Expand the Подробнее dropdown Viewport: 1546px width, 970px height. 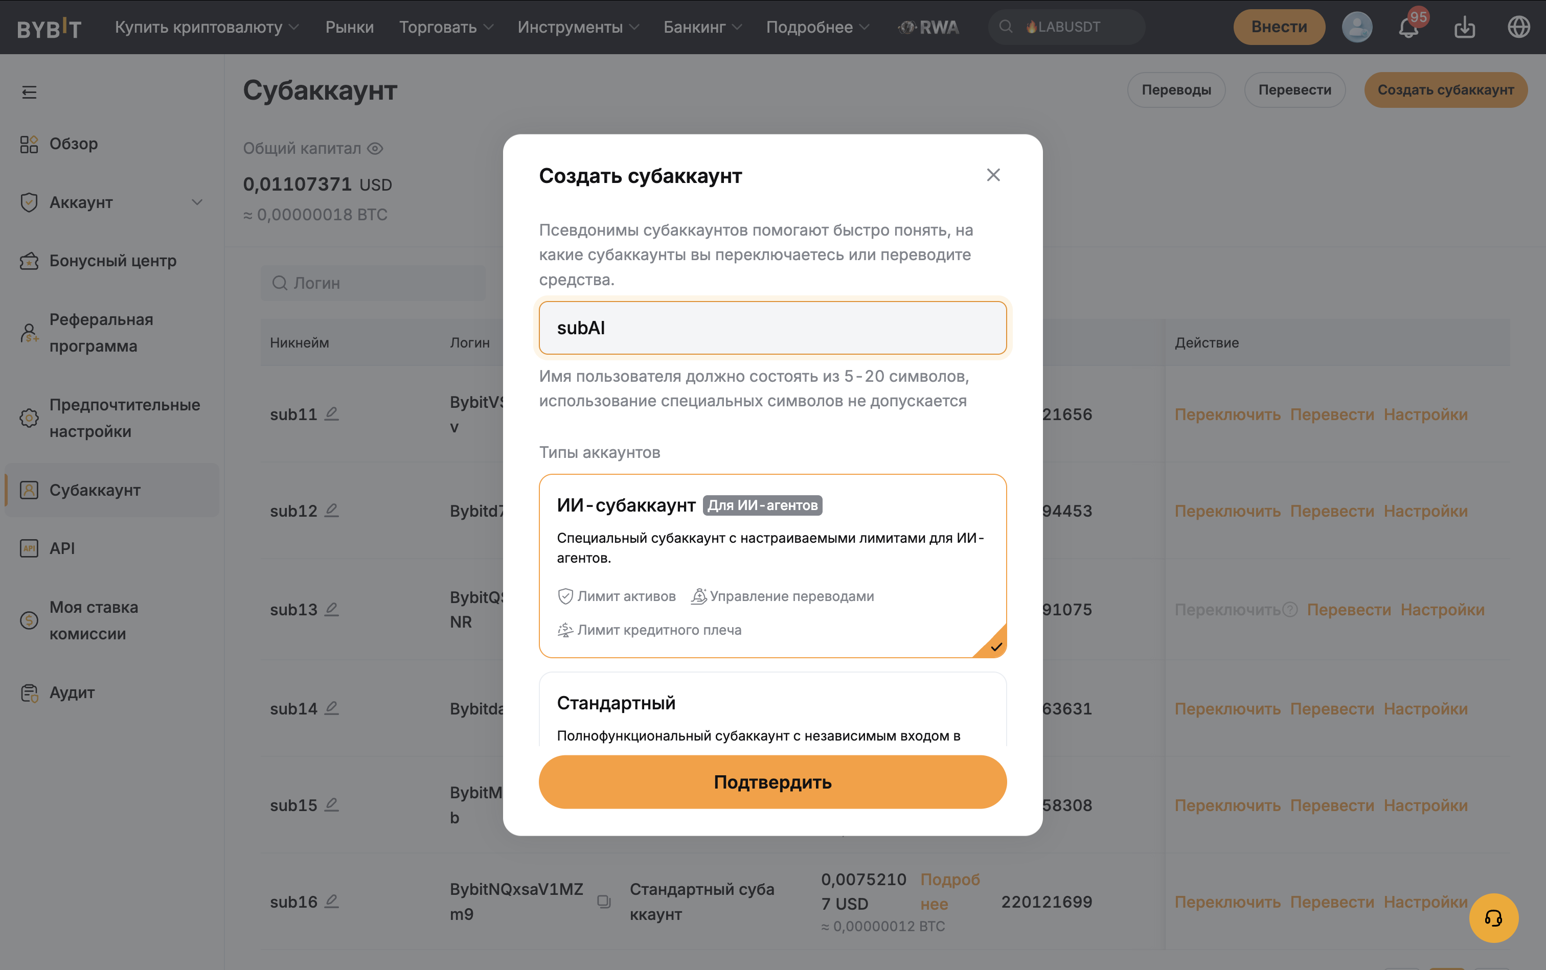point(817,27)
